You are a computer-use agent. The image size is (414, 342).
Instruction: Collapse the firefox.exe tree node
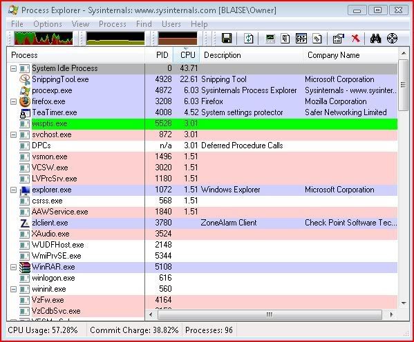pyautogui.click(x=13, y=102)
